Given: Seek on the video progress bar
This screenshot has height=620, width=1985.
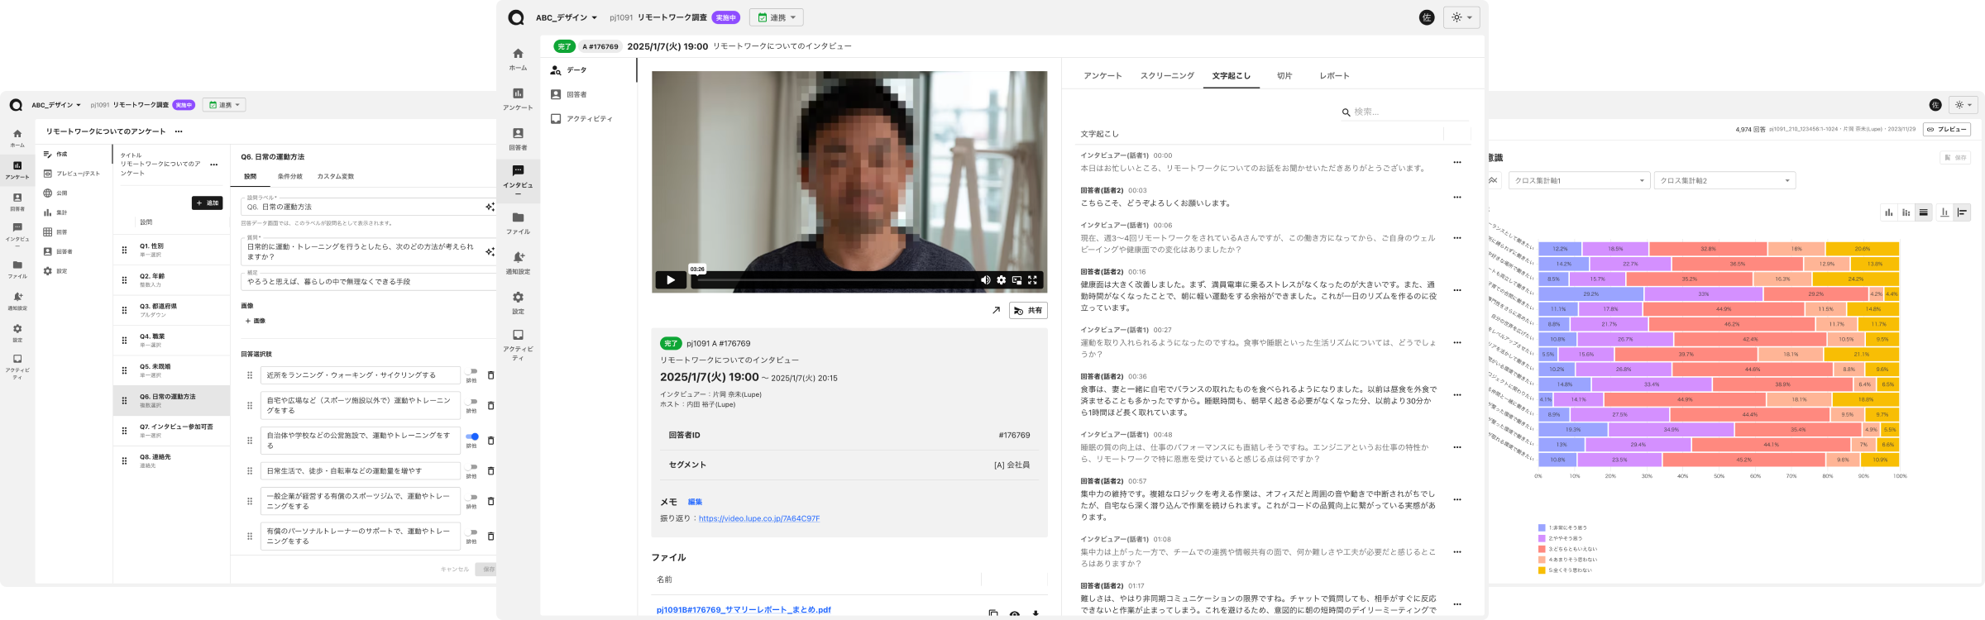Looking at the screenshot, I should click(x=834, y=280).
